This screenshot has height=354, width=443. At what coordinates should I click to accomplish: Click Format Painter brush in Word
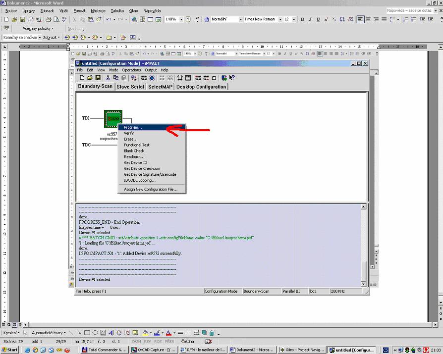tap(99, 19)
